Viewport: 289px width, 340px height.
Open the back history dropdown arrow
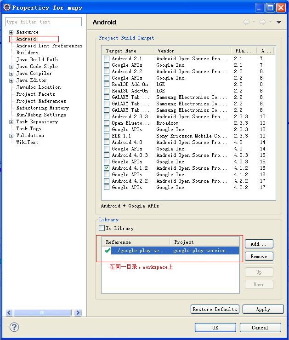pos(254,22)
